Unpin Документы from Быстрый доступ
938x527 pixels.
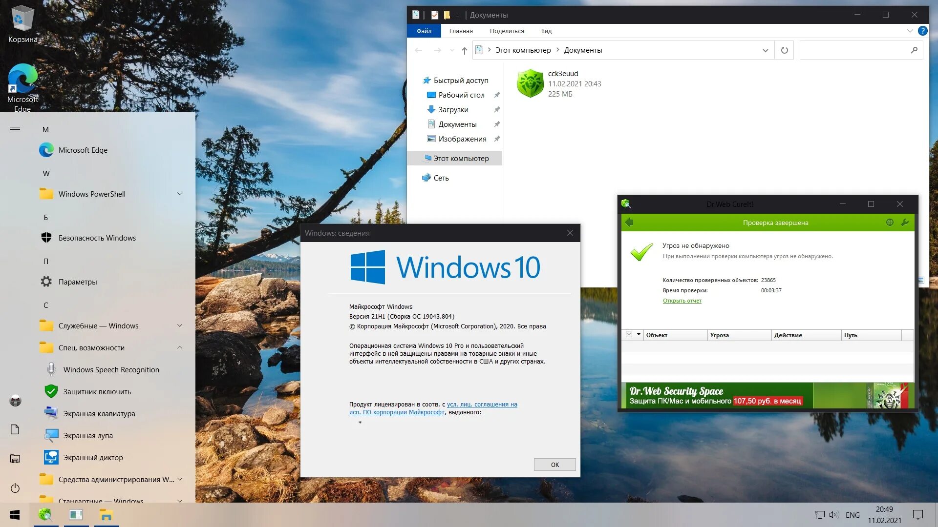pyautogui.click(x=497, y=124)
